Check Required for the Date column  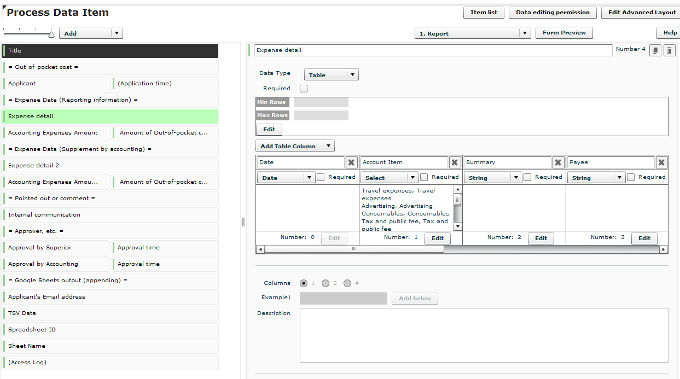point(320,177)
